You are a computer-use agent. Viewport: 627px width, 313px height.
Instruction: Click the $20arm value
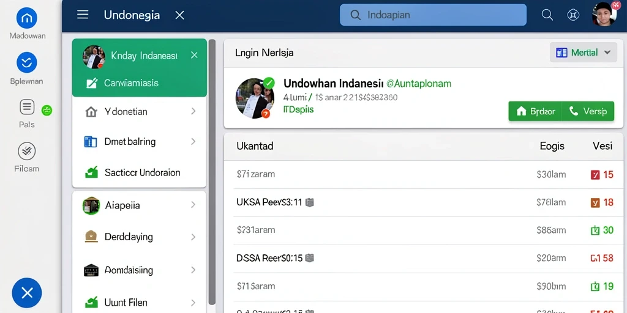pyautogui.click(x=551, y=259)
